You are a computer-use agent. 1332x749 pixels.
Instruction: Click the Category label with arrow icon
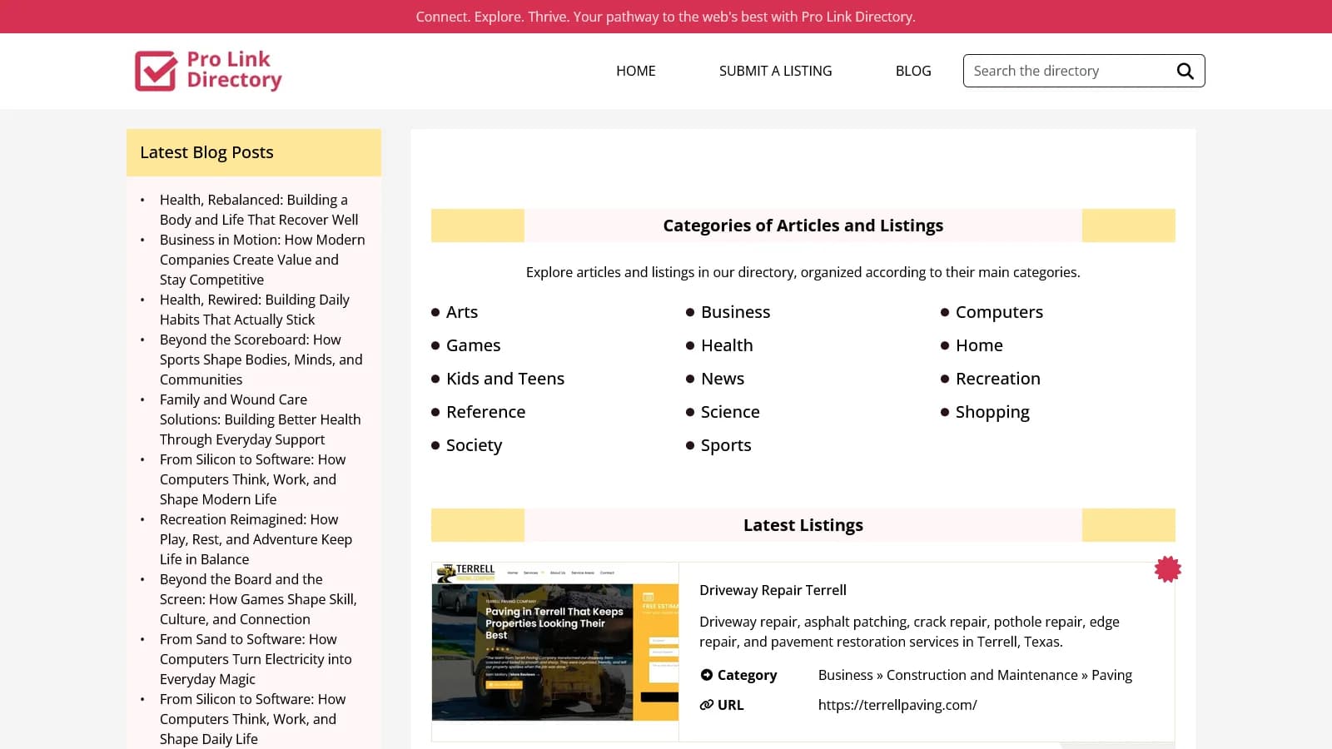click(x=738, y=675)
